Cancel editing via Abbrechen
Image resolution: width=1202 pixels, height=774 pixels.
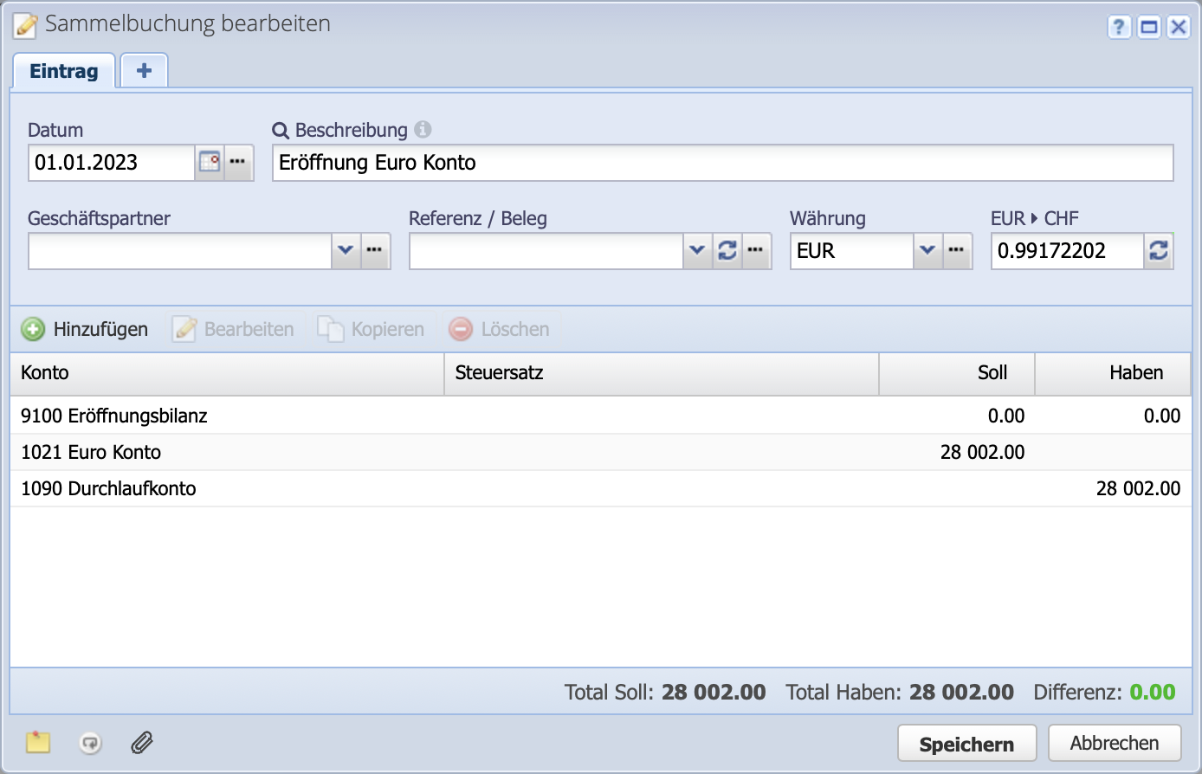click(x=1115, y=743)
